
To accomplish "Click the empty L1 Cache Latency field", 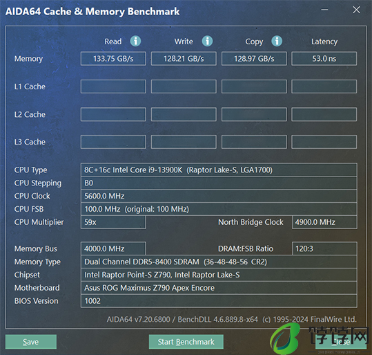I will click(x=324, y=87).
